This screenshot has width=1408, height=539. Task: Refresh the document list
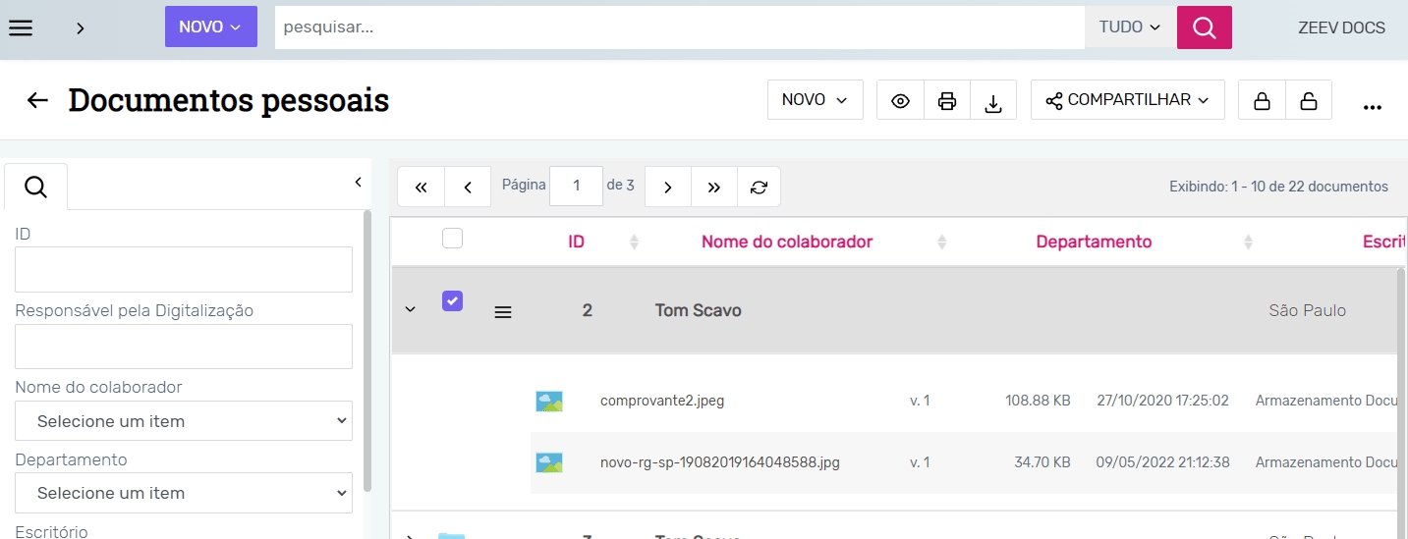(x=759, y=187)
